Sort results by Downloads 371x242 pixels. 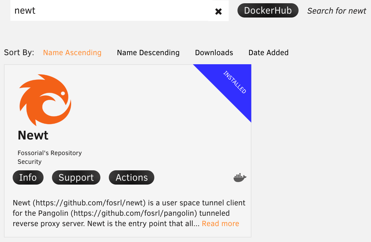click(x=214, y=53)
